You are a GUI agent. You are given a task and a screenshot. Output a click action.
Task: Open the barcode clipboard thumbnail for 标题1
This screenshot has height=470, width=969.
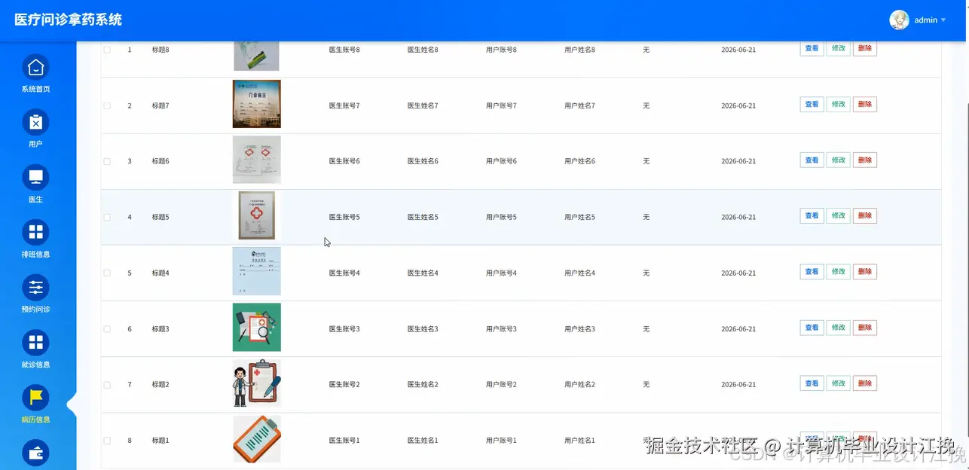point(256,439)
